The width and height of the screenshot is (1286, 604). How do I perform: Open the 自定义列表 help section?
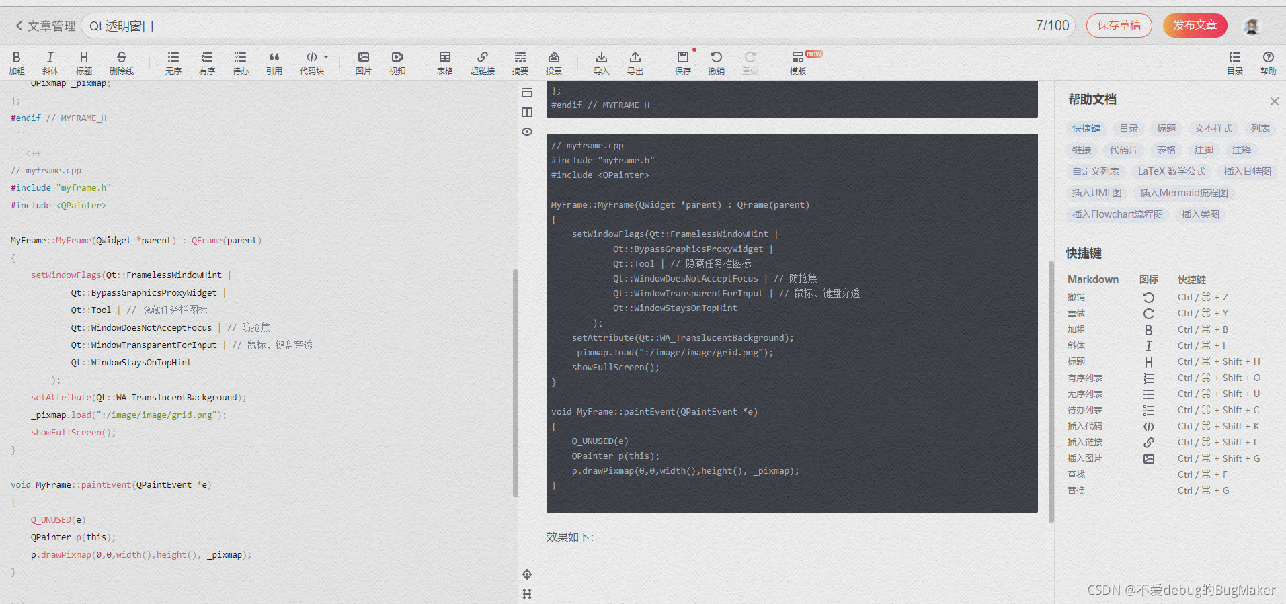(1096, 171)
